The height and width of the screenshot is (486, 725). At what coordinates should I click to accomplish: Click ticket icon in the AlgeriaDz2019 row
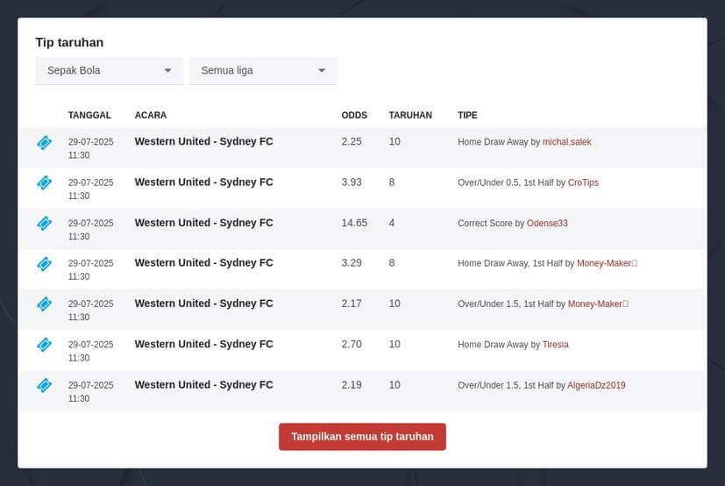point(45,385)
